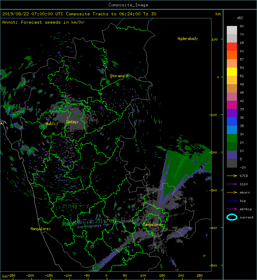Click the 30 dBZ green swatch
Image resolution: width=257 pixels, height=280 pixels.
232,138
